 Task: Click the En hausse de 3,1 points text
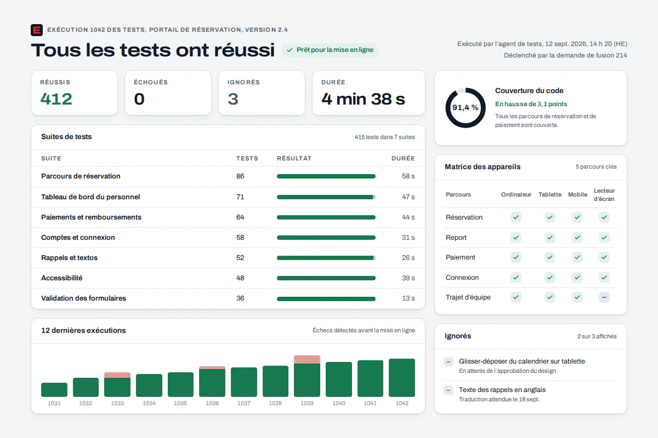click(531, 104)
